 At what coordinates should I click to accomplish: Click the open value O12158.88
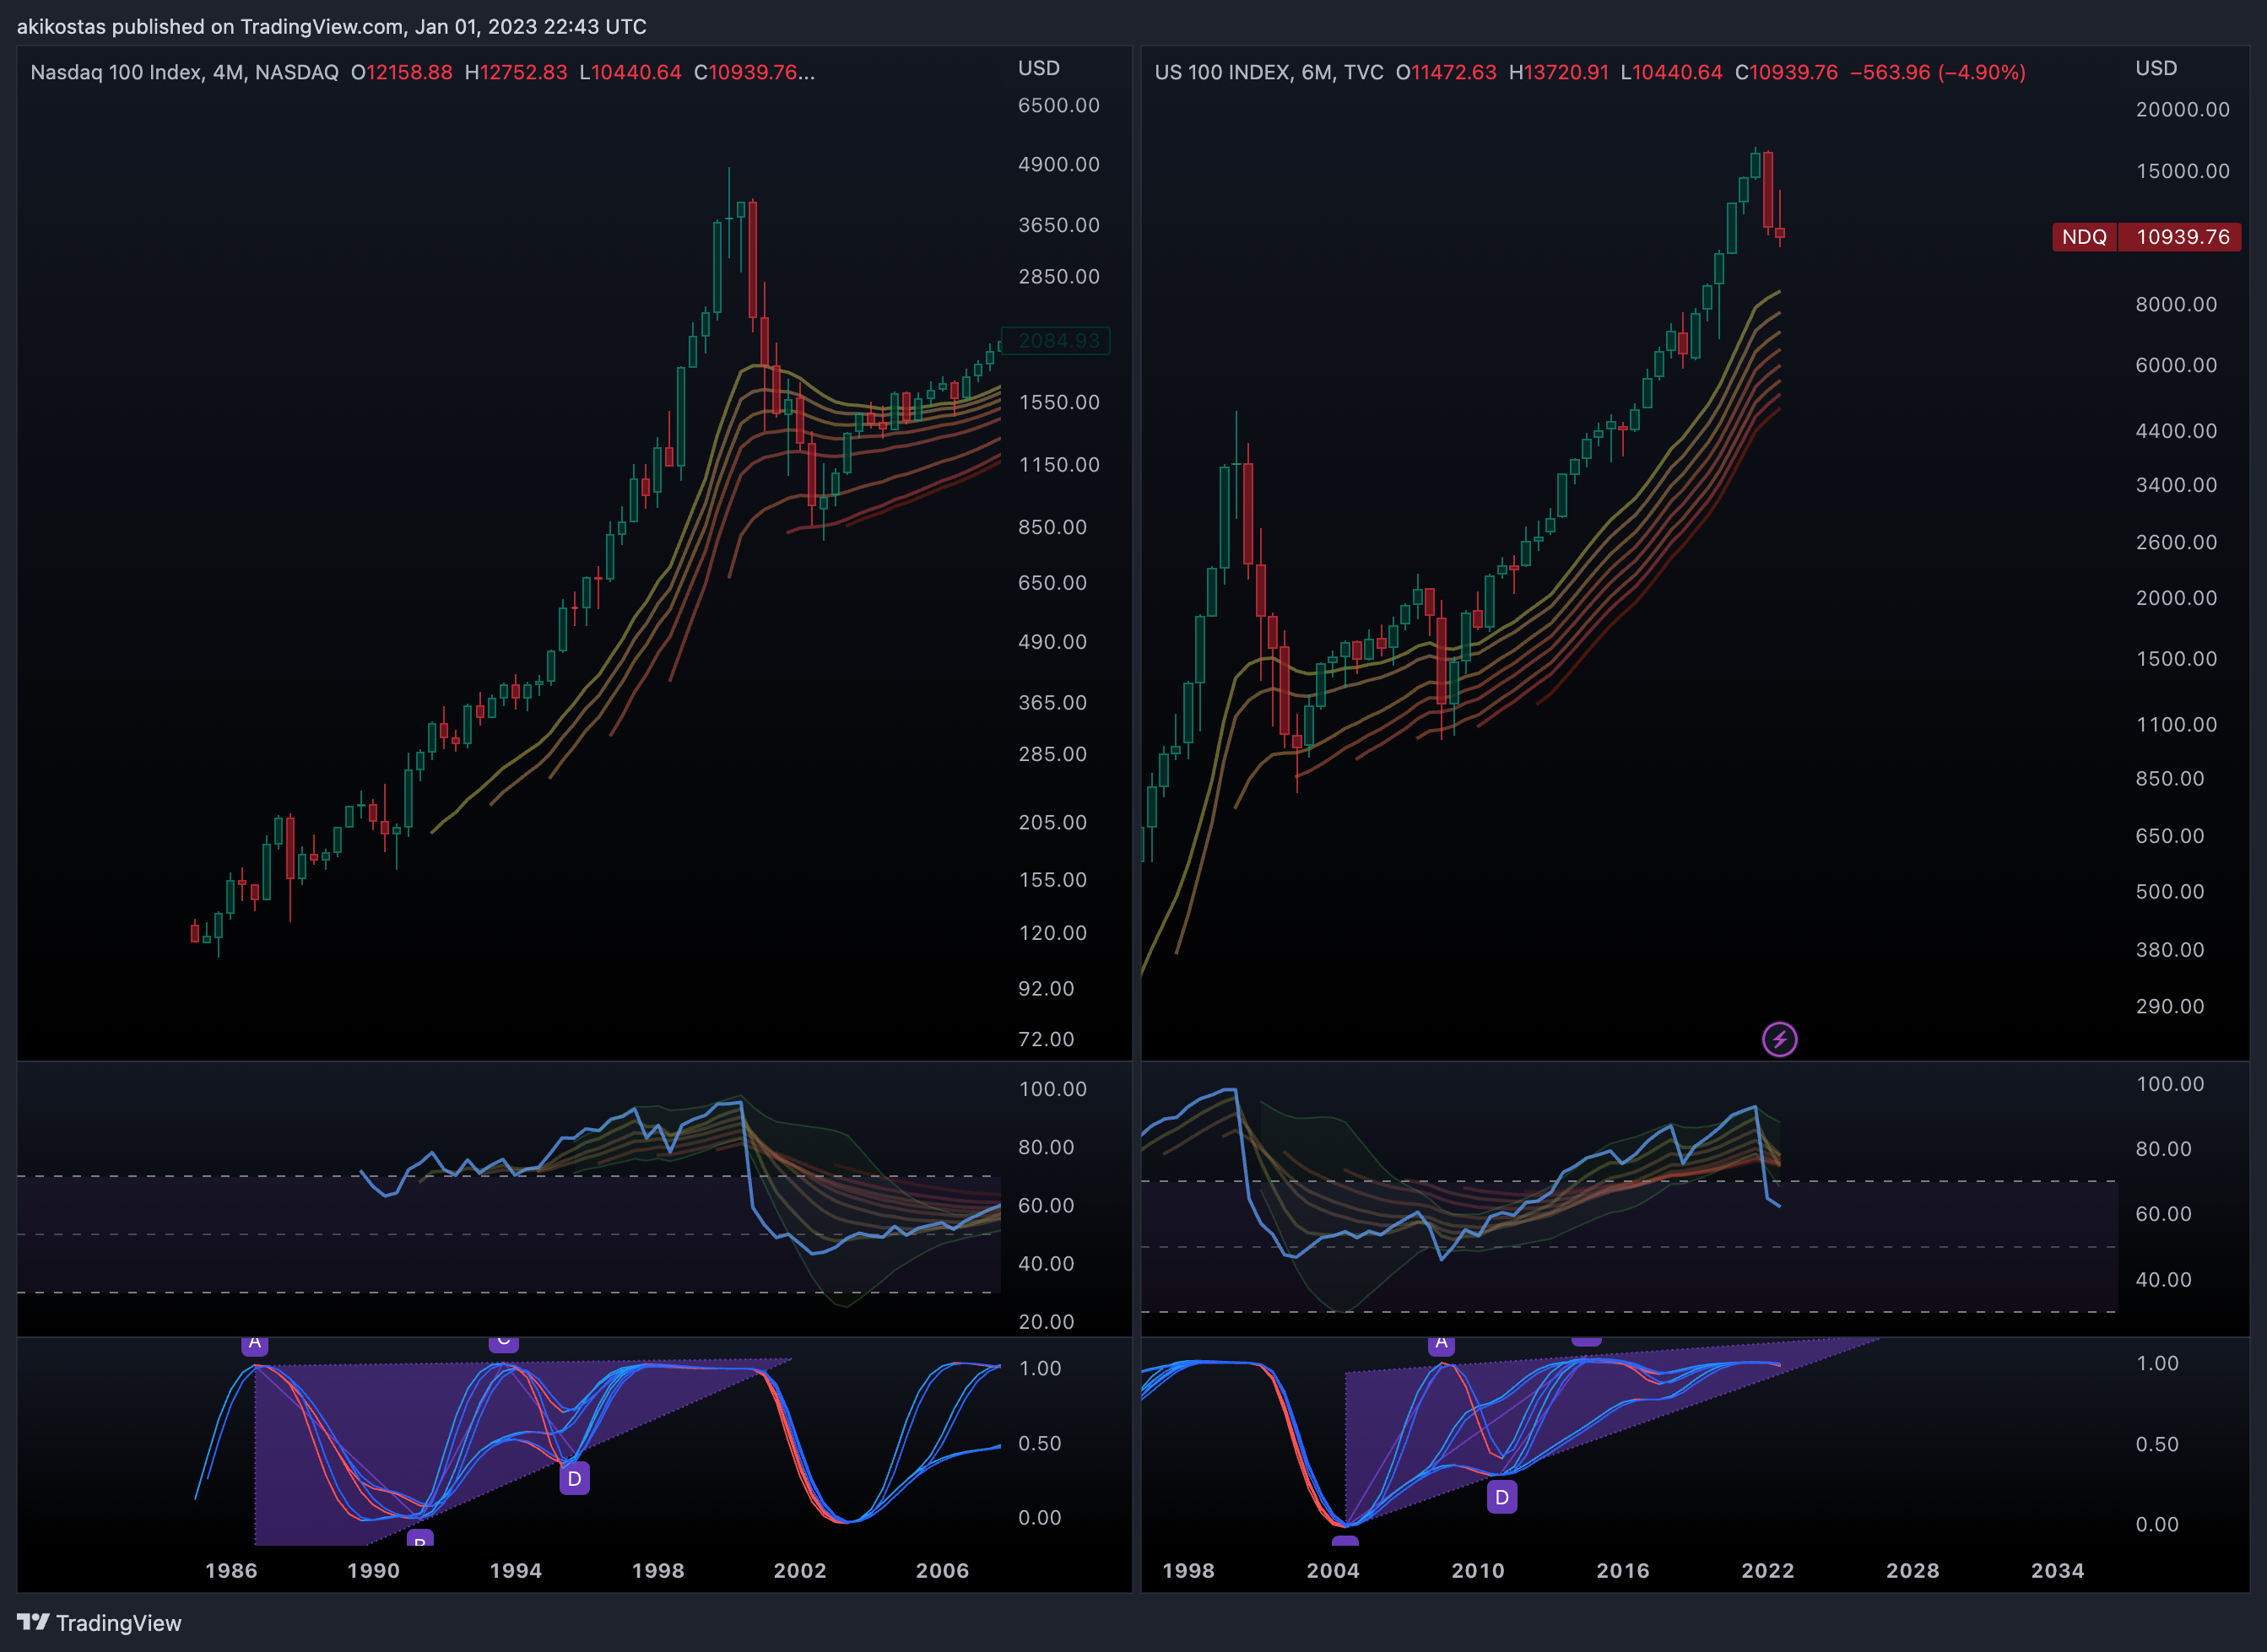click(x=401, y=72)
